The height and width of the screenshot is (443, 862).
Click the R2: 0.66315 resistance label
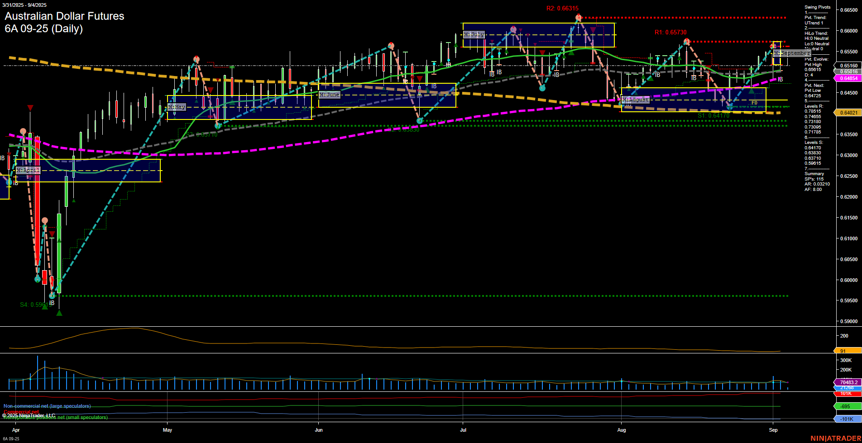tap(562, 8)
